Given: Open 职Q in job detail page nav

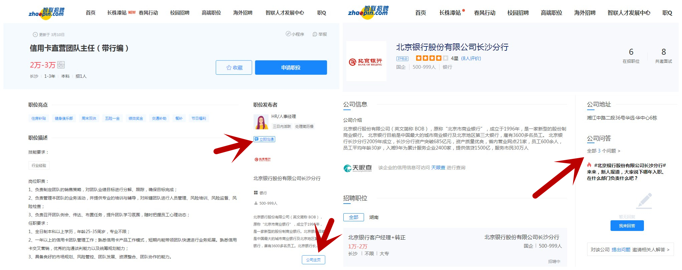Looking at the screenshot, I should (x=322, y=13).
